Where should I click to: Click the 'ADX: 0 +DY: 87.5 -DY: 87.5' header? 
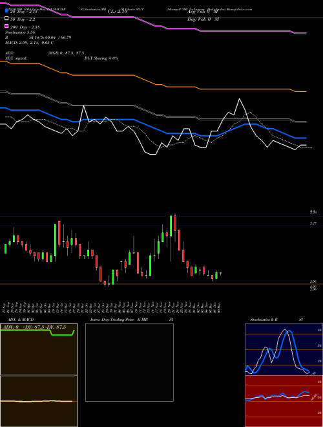pyautogui.click(x=34, y=327)
